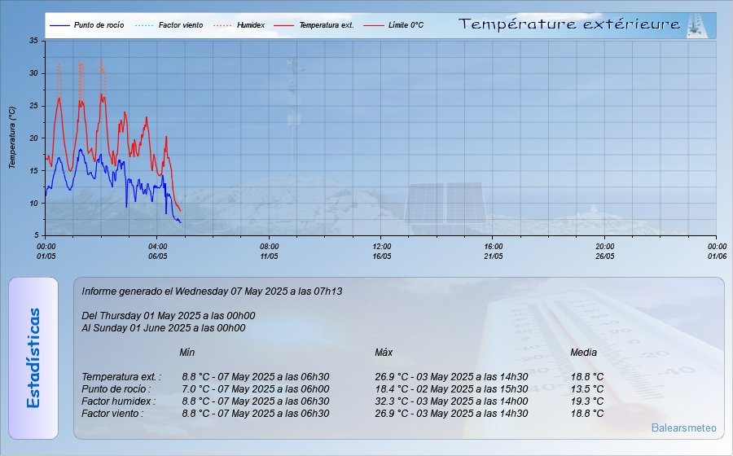The width and height of the screenshot is (733, 456).
Task: Click the 'Température extérieure' chart title
Action: coord(569,24)
